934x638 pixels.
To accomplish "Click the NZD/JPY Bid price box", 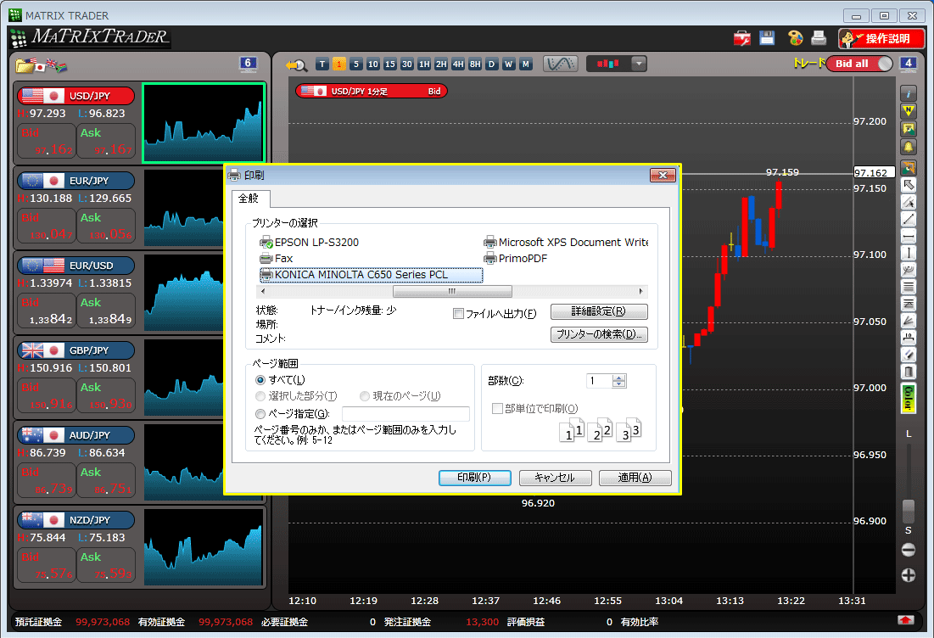I will pyautogui.click(x=47, y=565).
